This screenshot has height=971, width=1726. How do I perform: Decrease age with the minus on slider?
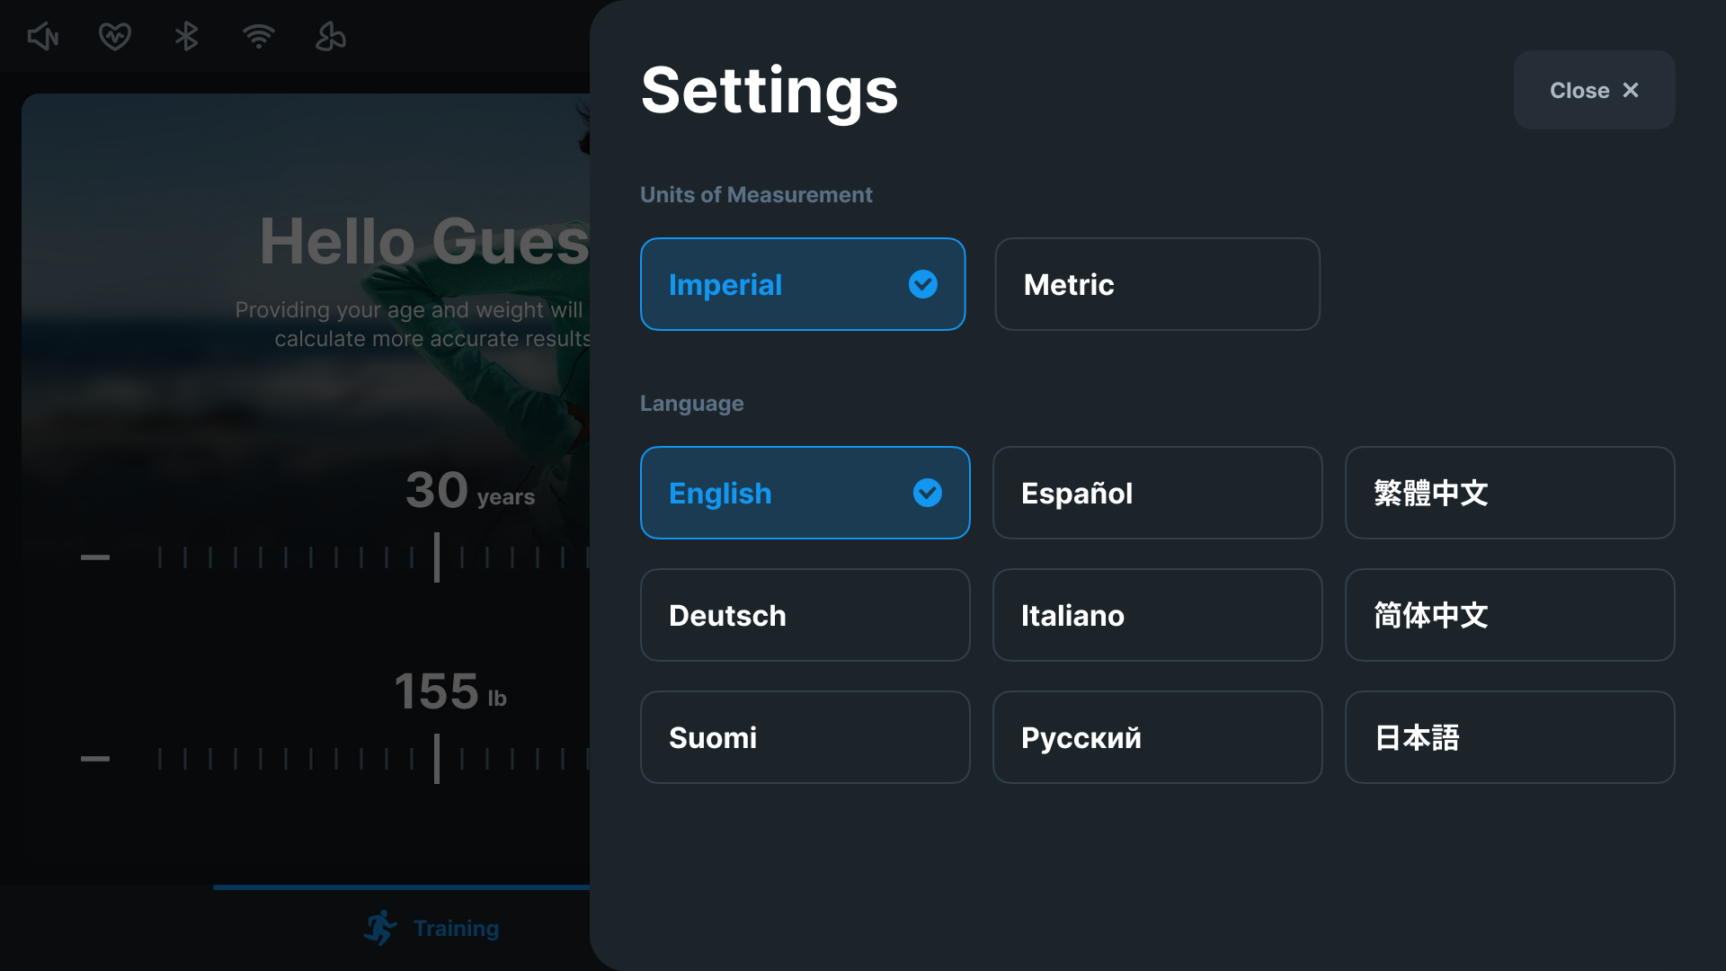point(95,557)
